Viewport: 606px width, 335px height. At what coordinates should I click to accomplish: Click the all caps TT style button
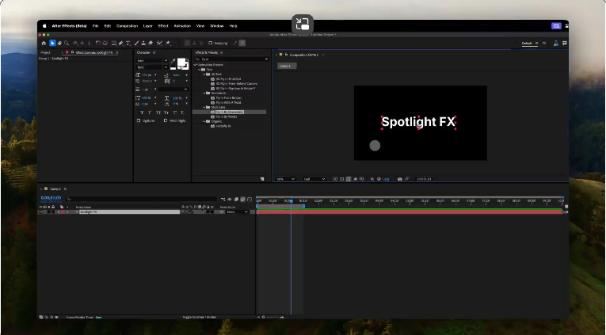(158, 112)
